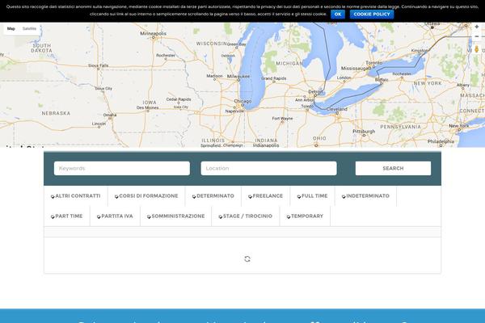Toggle the Corsi di Formazione filter
The width and height of the screenshot is (485, 323).
coord(146,196)
